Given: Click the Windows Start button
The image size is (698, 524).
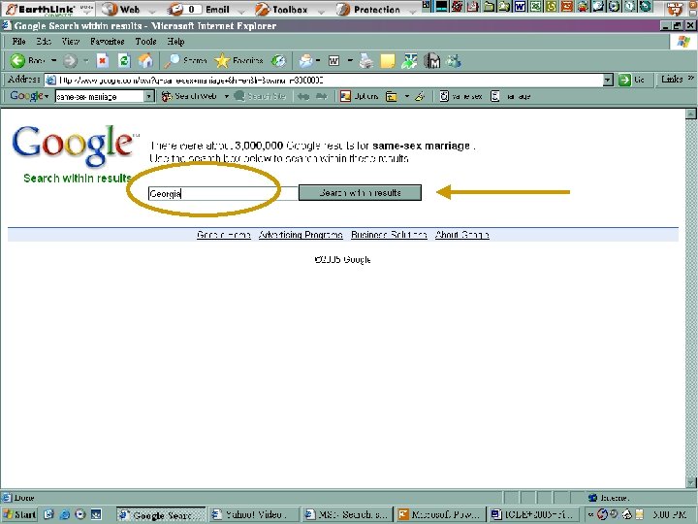Looking at the screenshot, I should (x=19, y=514).
